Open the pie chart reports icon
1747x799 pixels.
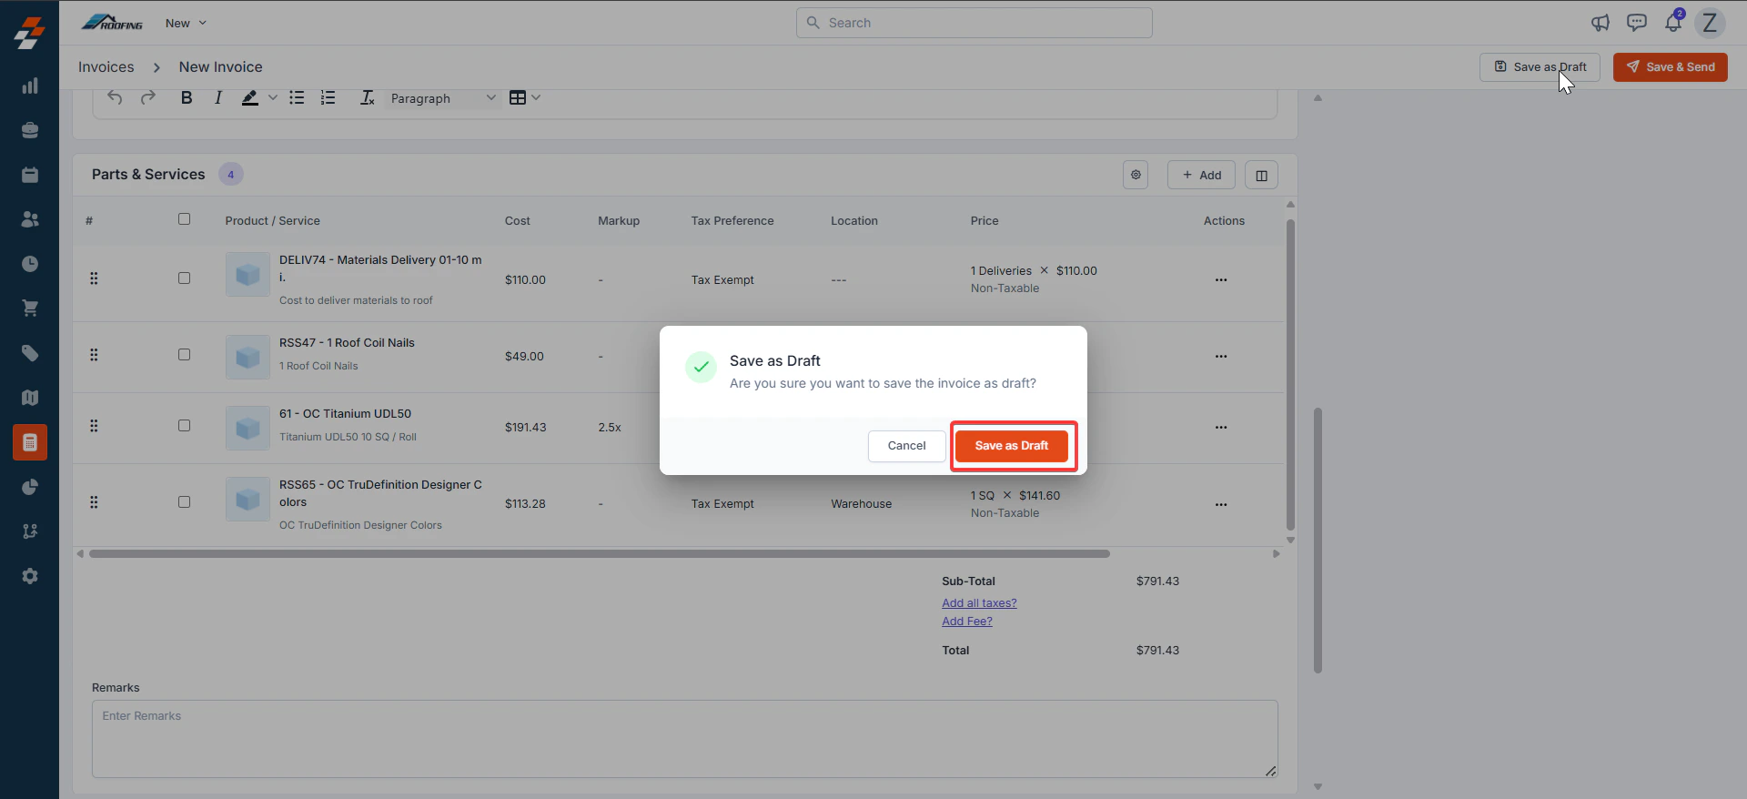point(30,487)
